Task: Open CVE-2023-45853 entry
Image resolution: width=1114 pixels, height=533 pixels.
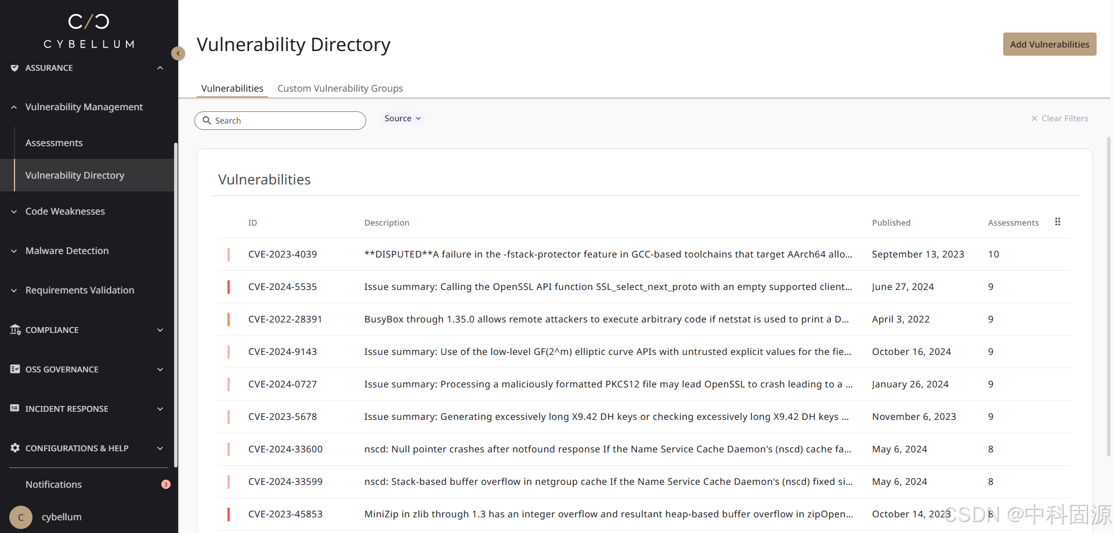Action: [x=285, y=514]
